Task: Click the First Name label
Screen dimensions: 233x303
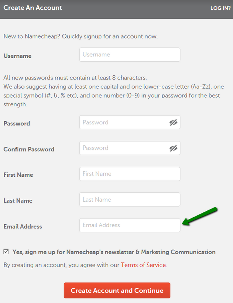Action: pyautogui.click(x=18, y=175)
